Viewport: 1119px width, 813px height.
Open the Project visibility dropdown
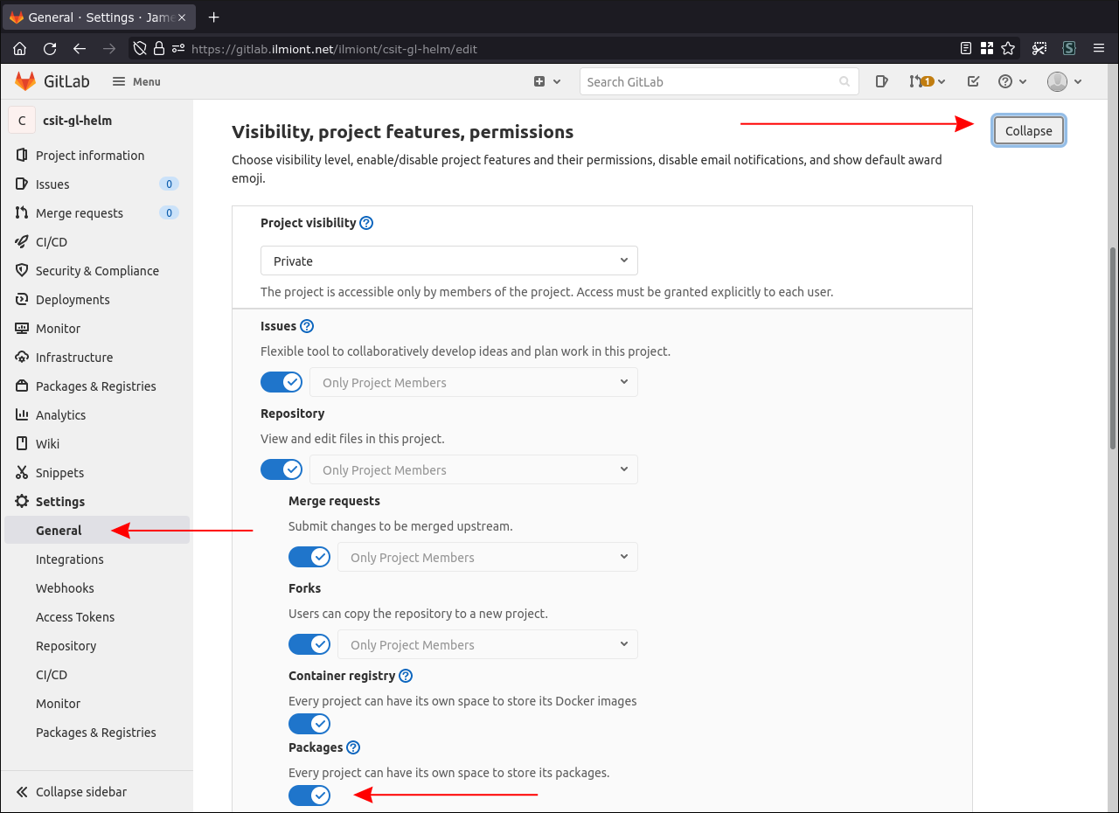(x=448, y=261)
